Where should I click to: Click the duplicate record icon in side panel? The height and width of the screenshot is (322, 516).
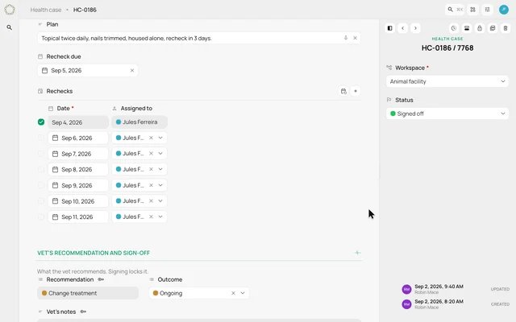coord(493,28)
